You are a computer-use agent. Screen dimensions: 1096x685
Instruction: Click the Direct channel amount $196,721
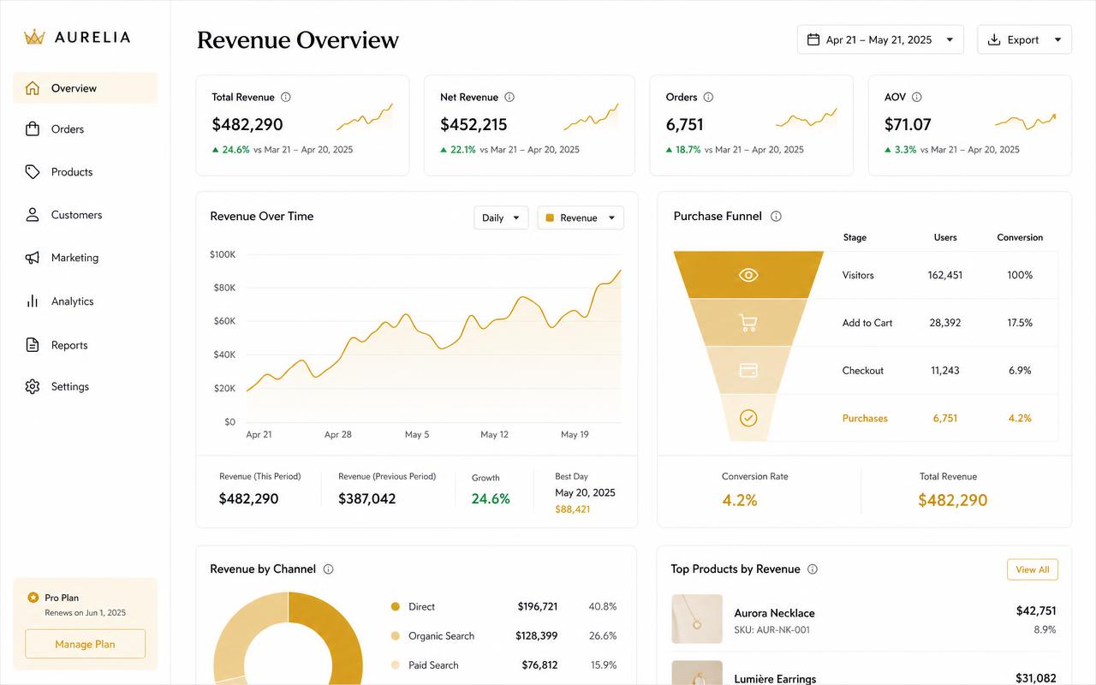click(x=538, y=606)
